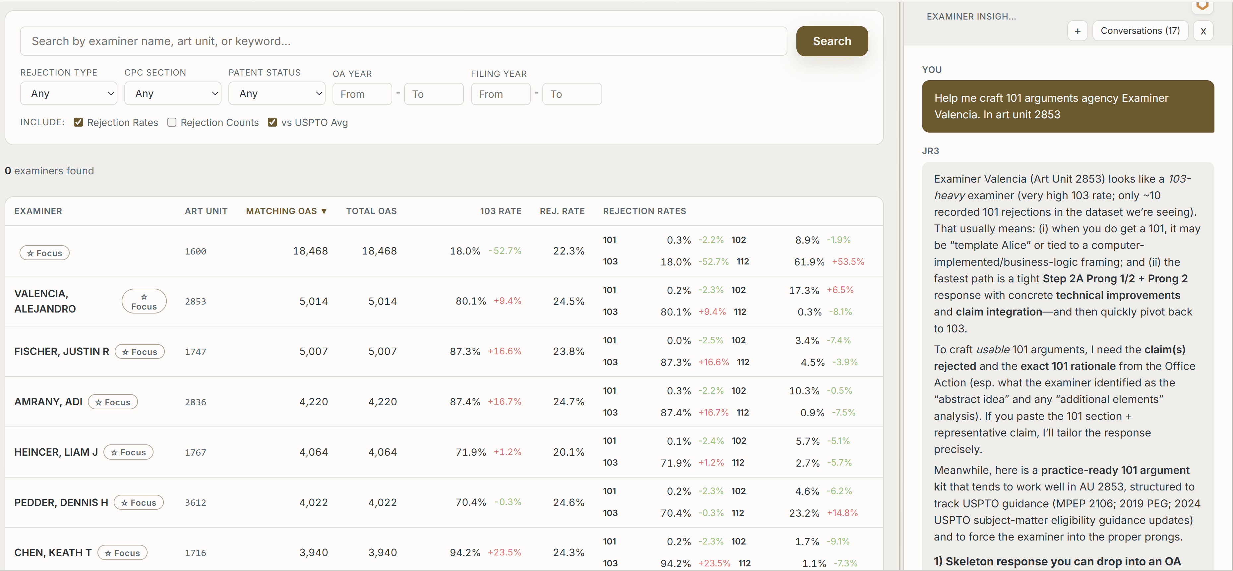Image resolution: width=1233 pixels, height=571 pixels.
Task: Expand the CPC Section dropdown
Action: (x=172, y=94)
